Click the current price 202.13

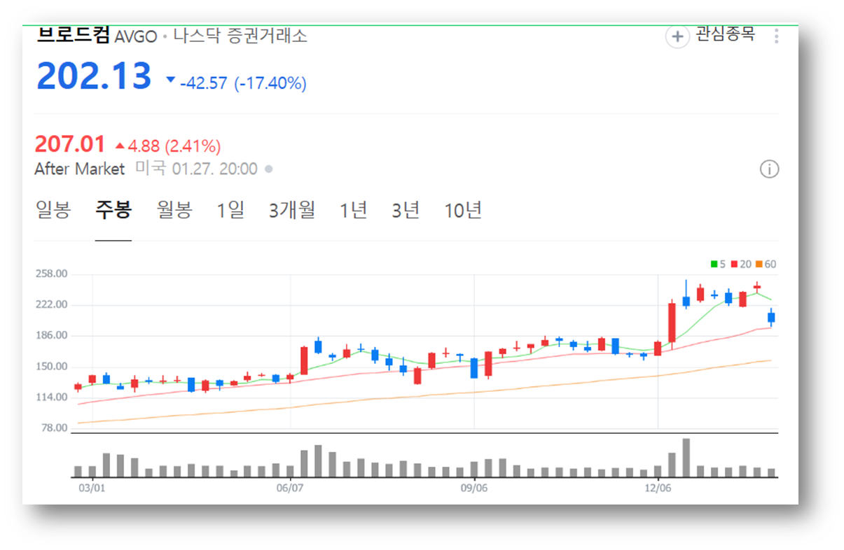pyautogui.click(x=94, y=76)
